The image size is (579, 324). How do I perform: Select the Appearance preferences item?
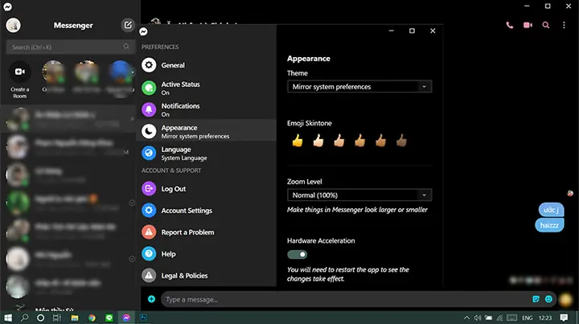207,131
